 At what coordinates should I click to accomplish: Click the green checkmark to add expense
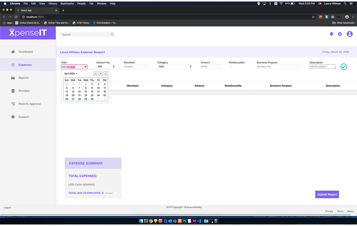[x=344, y=67]
